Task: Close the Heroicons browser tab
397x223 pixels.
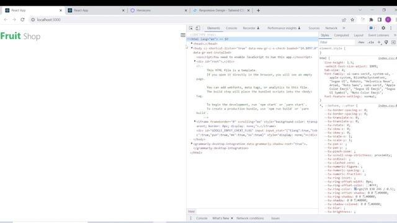Action: click(186, 11)
